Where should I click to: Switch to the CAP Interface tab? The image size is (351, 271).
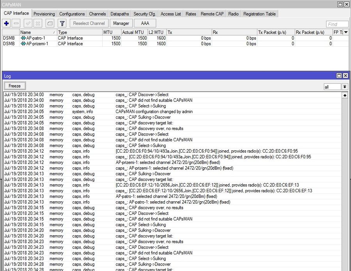(x=16, y=13)
